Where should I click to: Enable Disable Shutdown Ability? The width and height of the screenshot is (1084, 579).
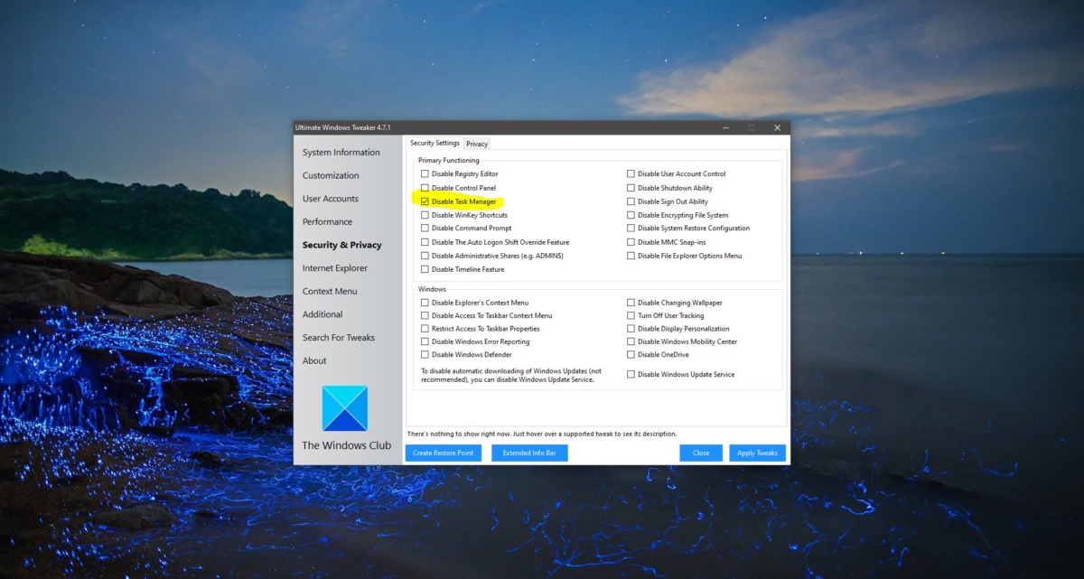(631, 187)
